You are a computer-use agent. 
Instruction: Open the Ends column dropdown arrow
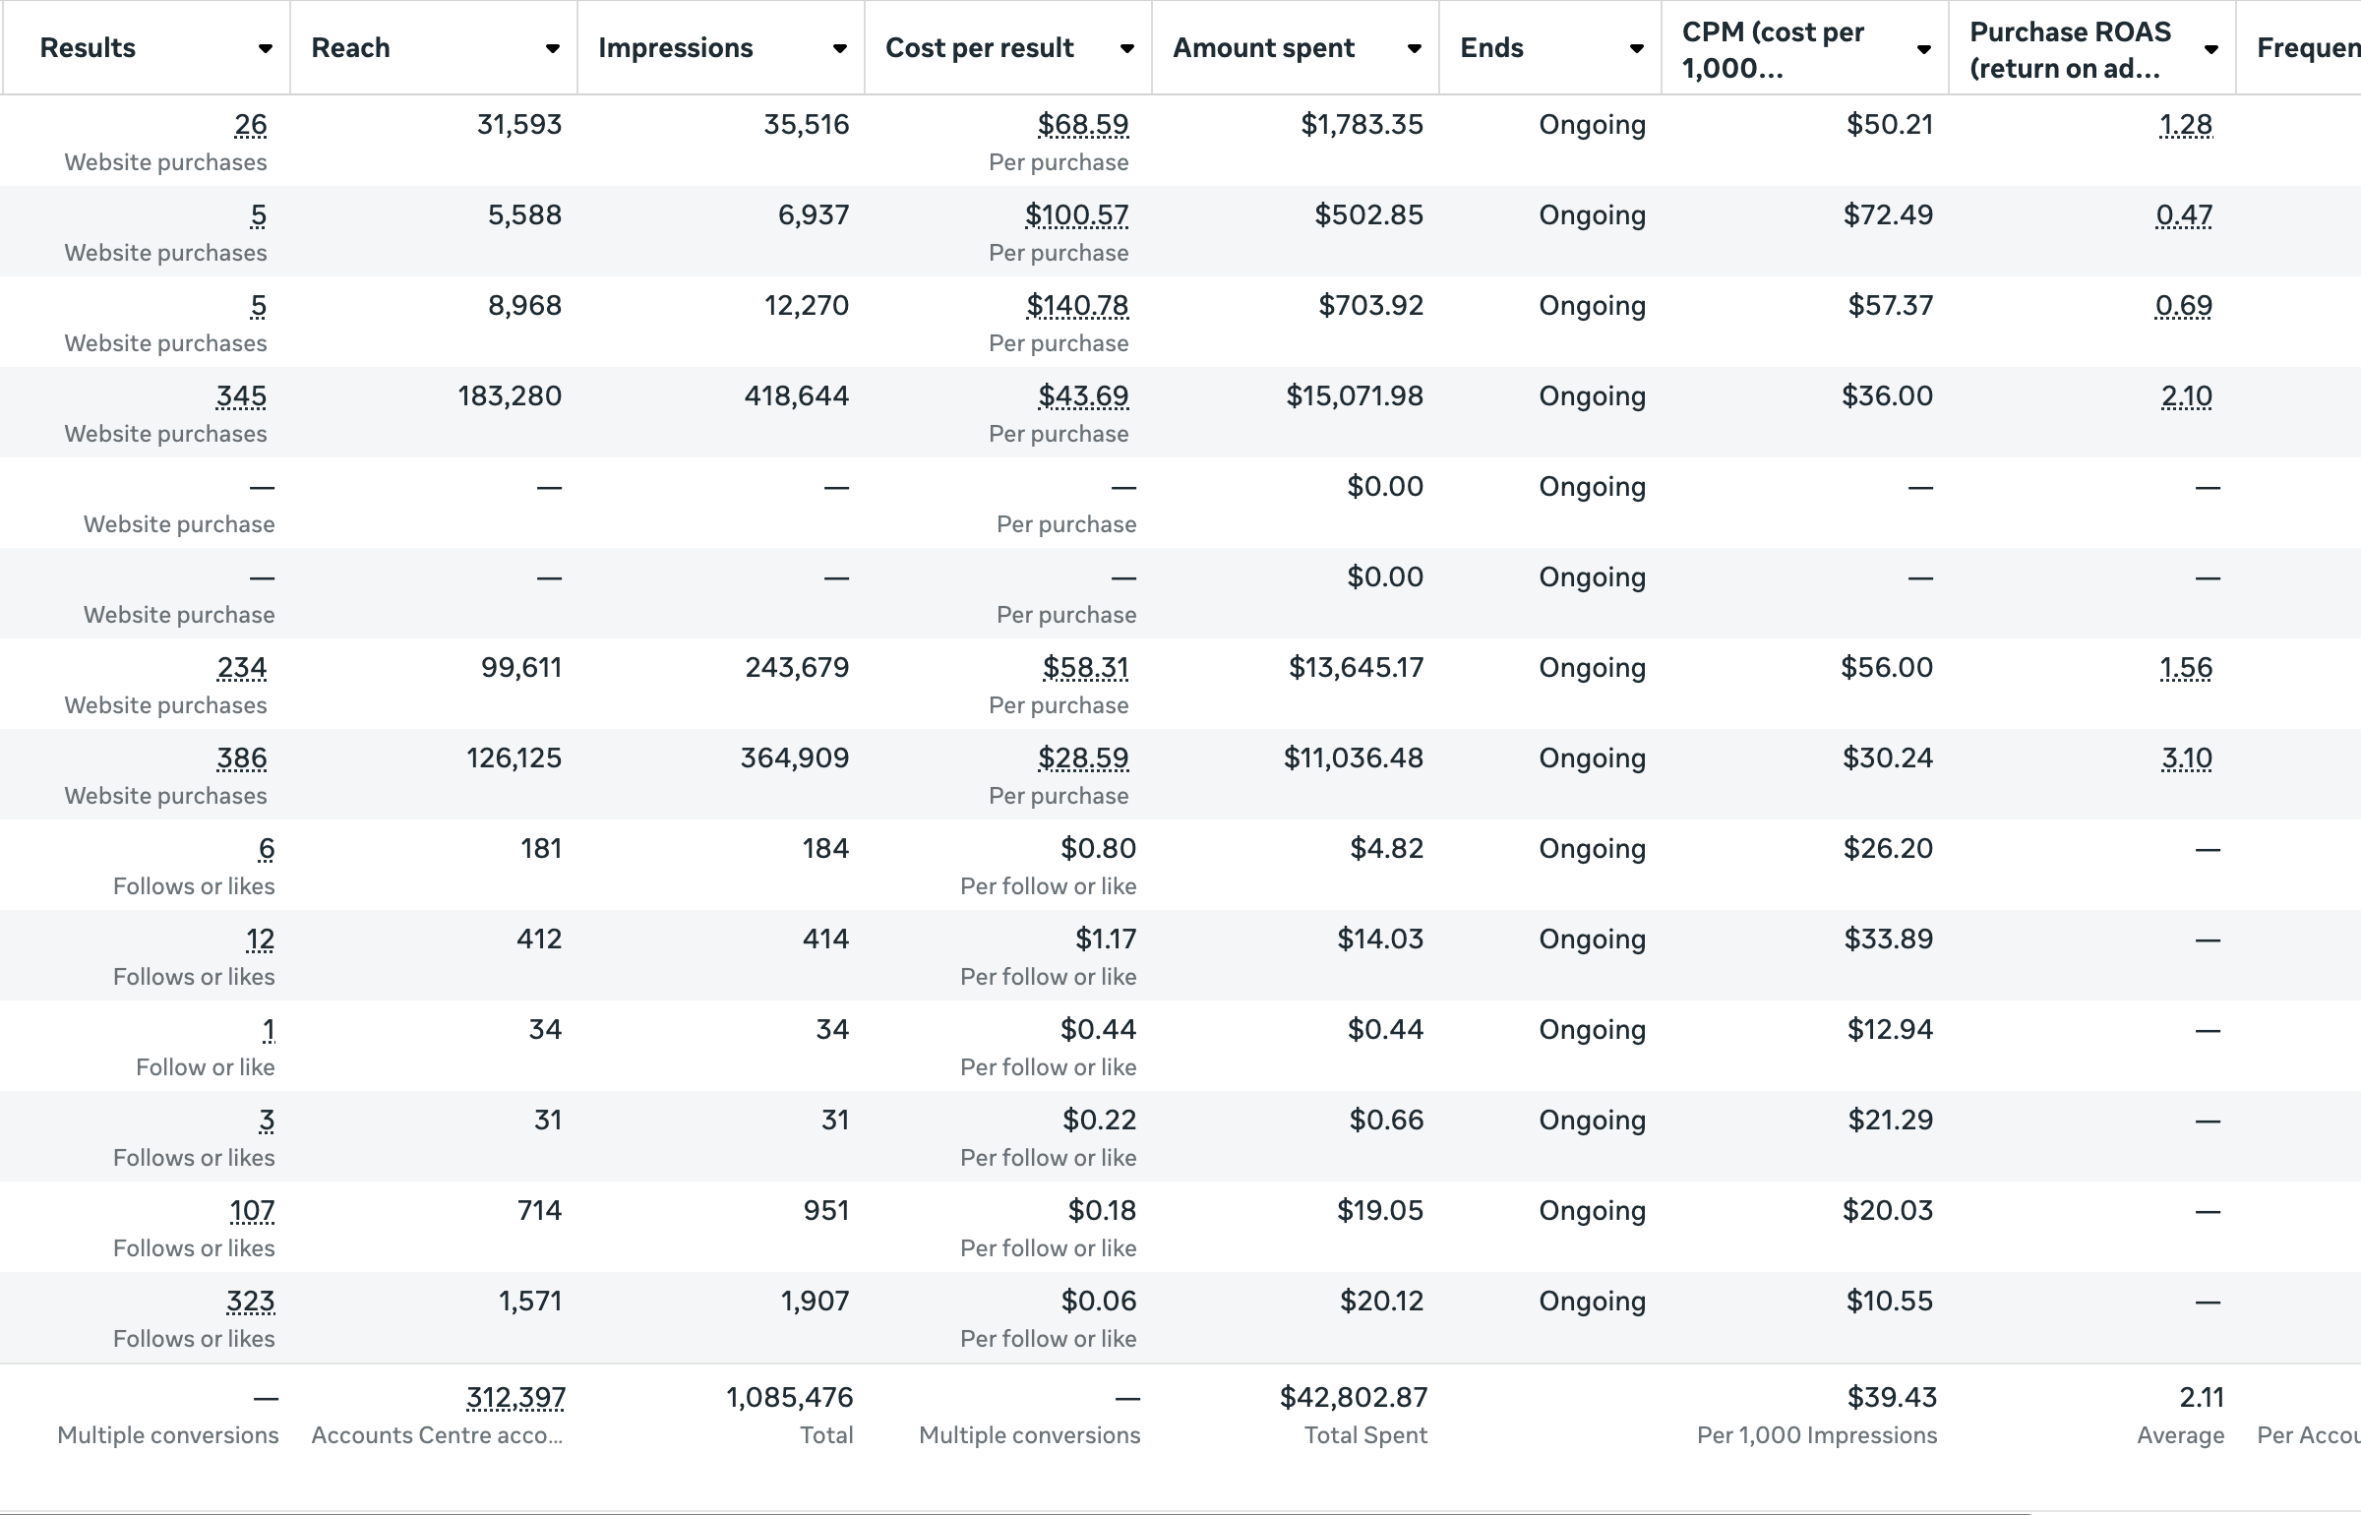[1636, 49]
